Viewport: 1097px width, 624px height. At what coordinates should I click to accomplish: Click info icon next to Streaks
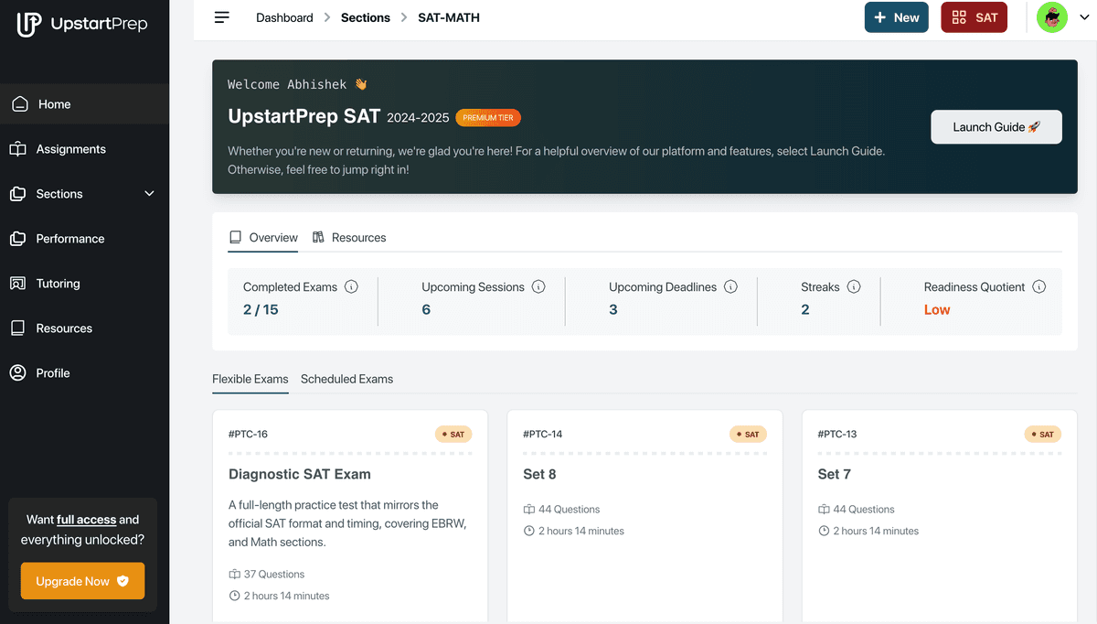tap(854, 286)
